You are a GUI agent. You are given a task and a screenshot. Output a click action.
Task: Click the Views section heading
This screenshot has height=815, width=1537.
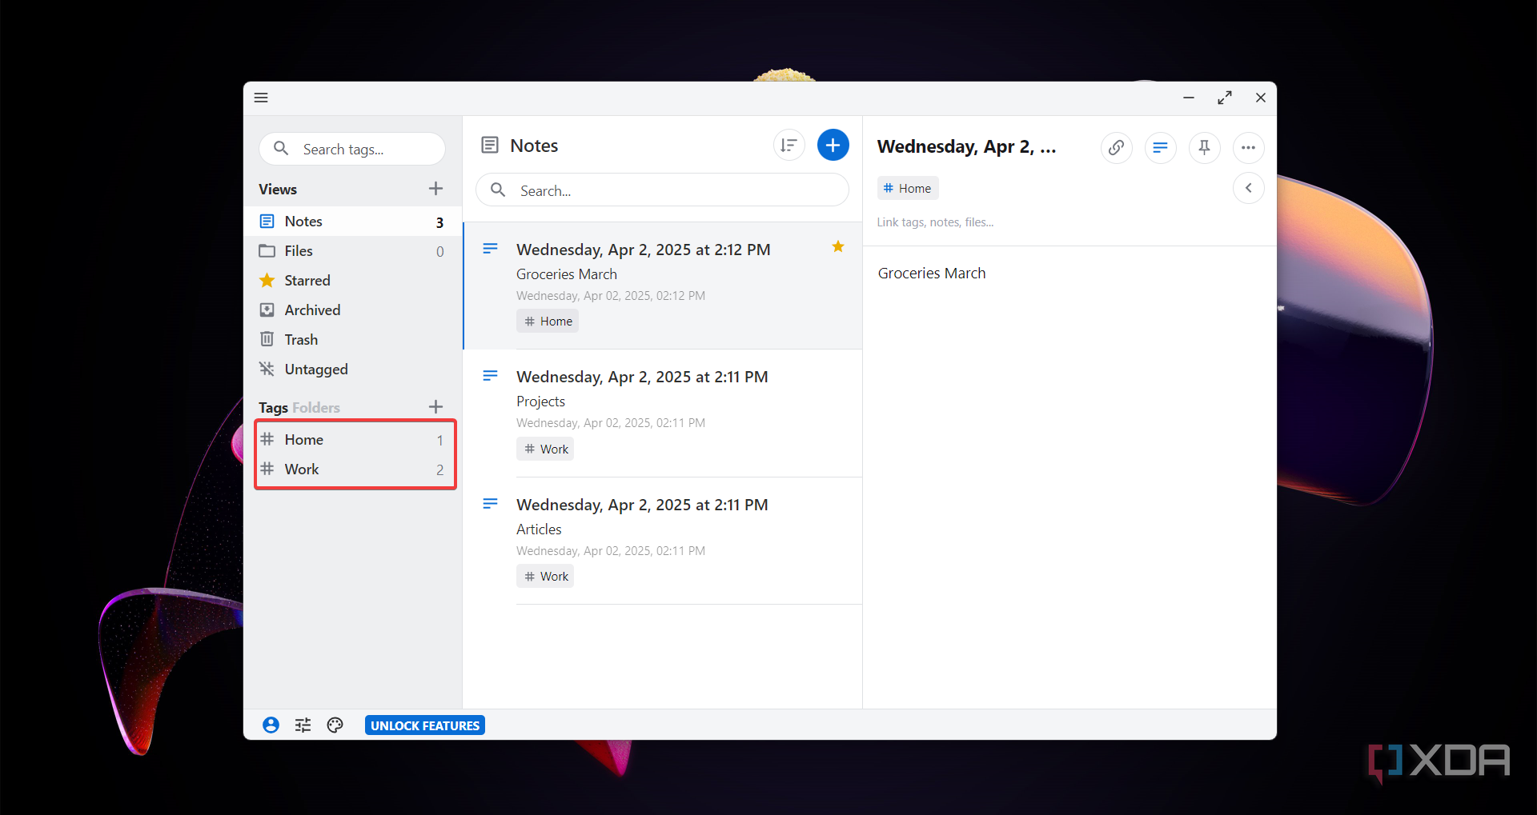coord(278,190)
